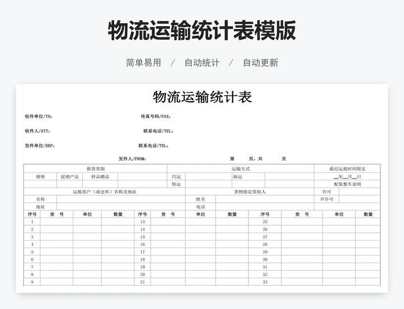This screenshot has height=309, width=404.
Task: Select row number 29 cell
Action: tap(265, 252)
